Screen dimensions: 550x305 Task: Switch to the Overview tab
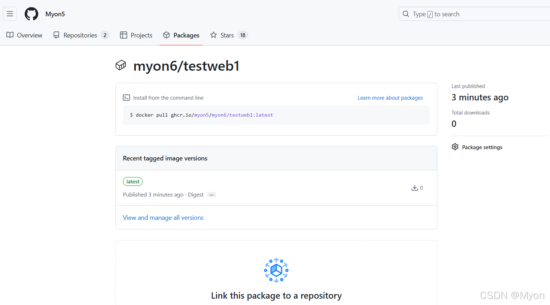point(24,35)
